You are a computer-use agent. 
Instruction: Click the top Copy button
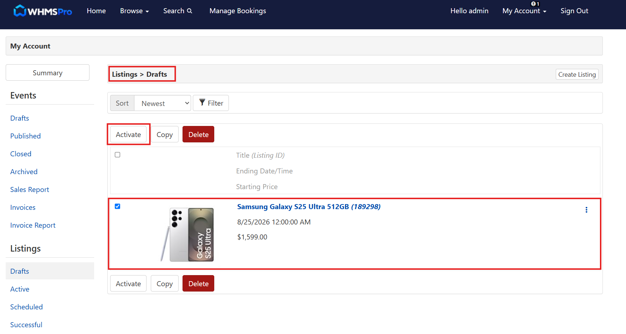tap(165, 135)
